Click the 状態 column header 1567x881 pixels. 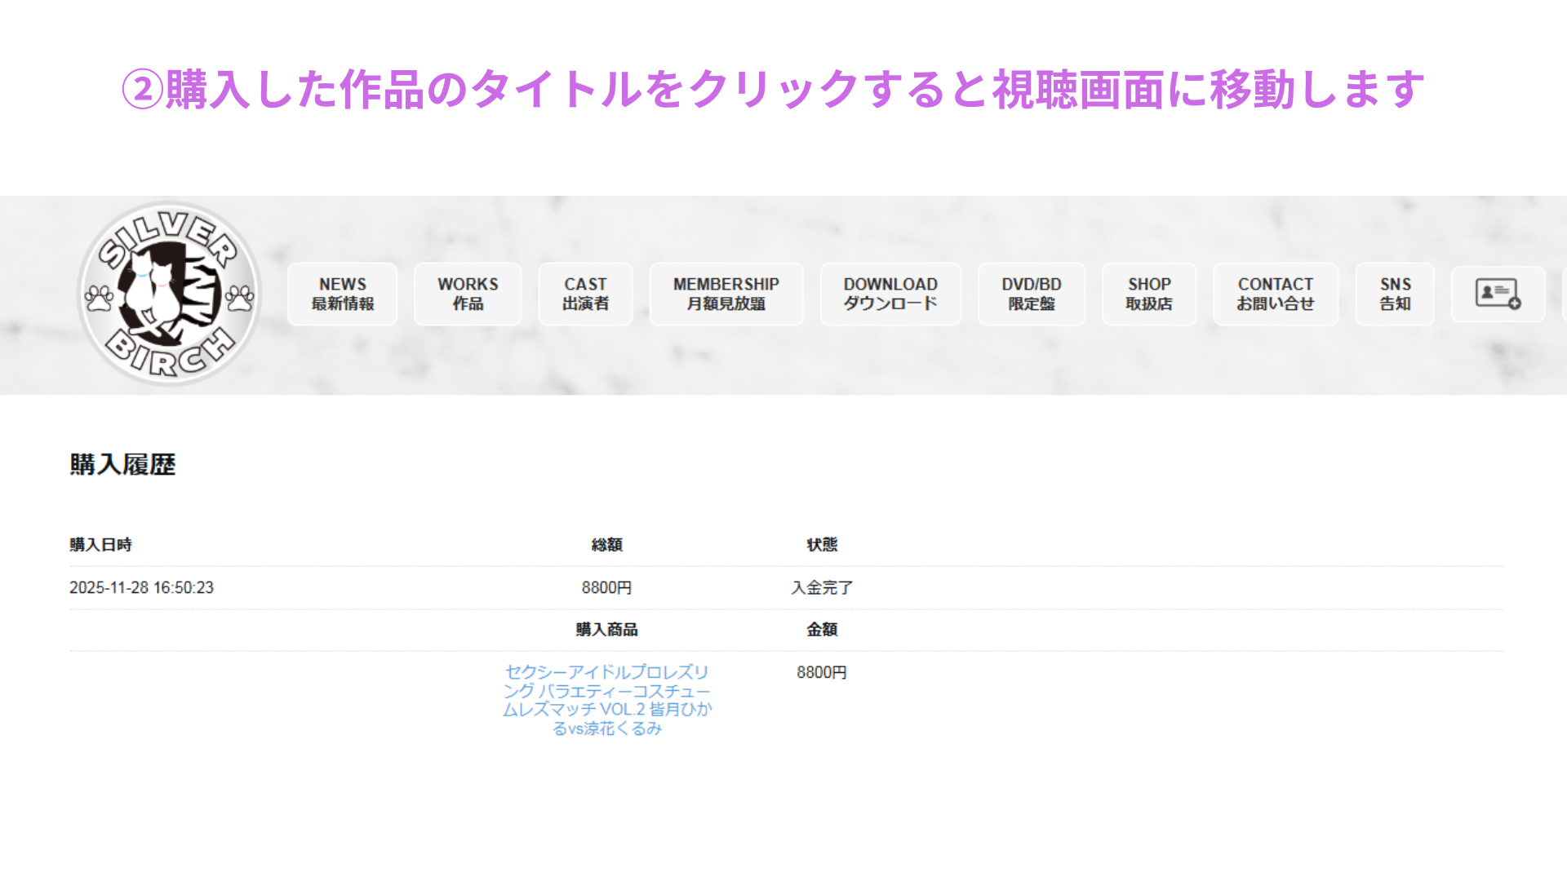click(x=822, y=545)
